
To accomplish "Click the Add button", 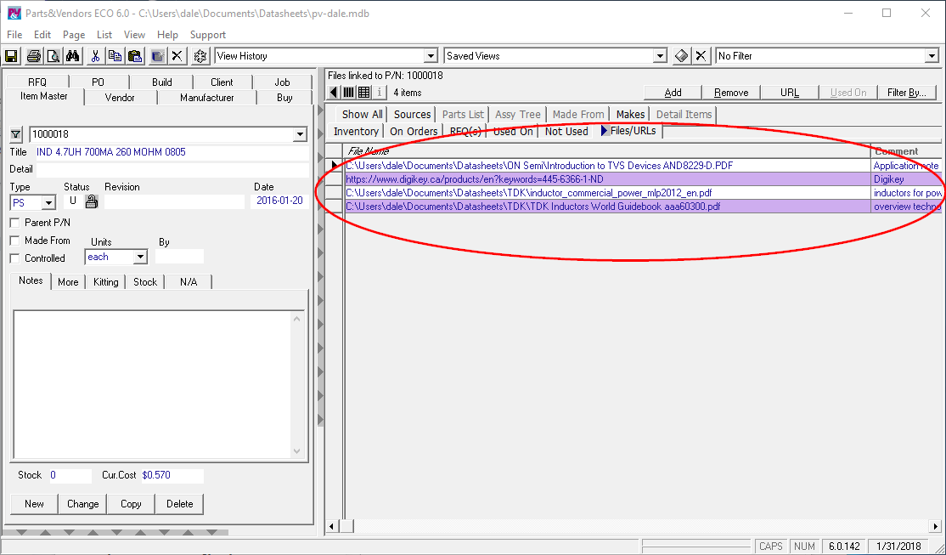I will (x=673, y=93).
